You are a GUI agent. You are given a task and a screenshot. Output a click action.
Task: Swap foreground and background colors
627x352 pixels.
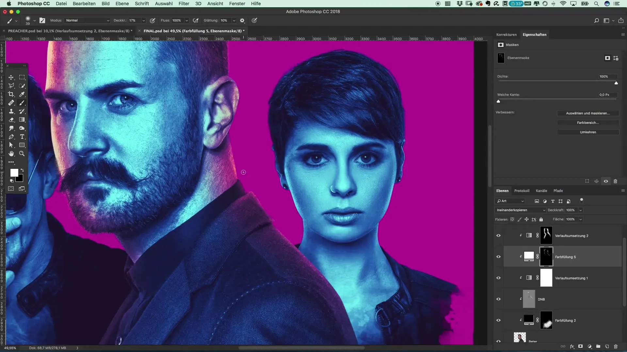[22, 170]
